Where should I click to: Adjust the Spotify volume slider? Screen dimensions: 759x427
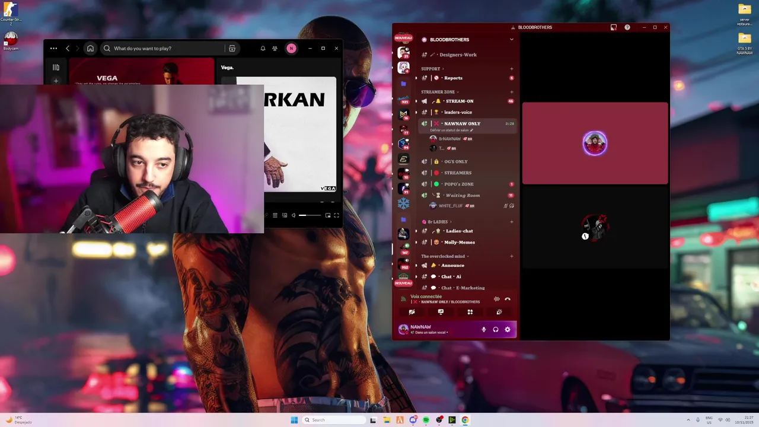310,215
